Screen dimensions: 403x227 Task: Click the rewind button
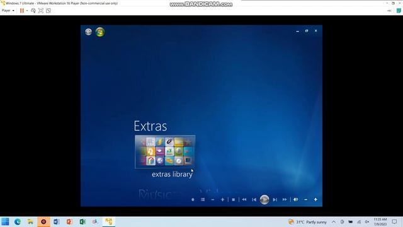(x=244, y=199)
